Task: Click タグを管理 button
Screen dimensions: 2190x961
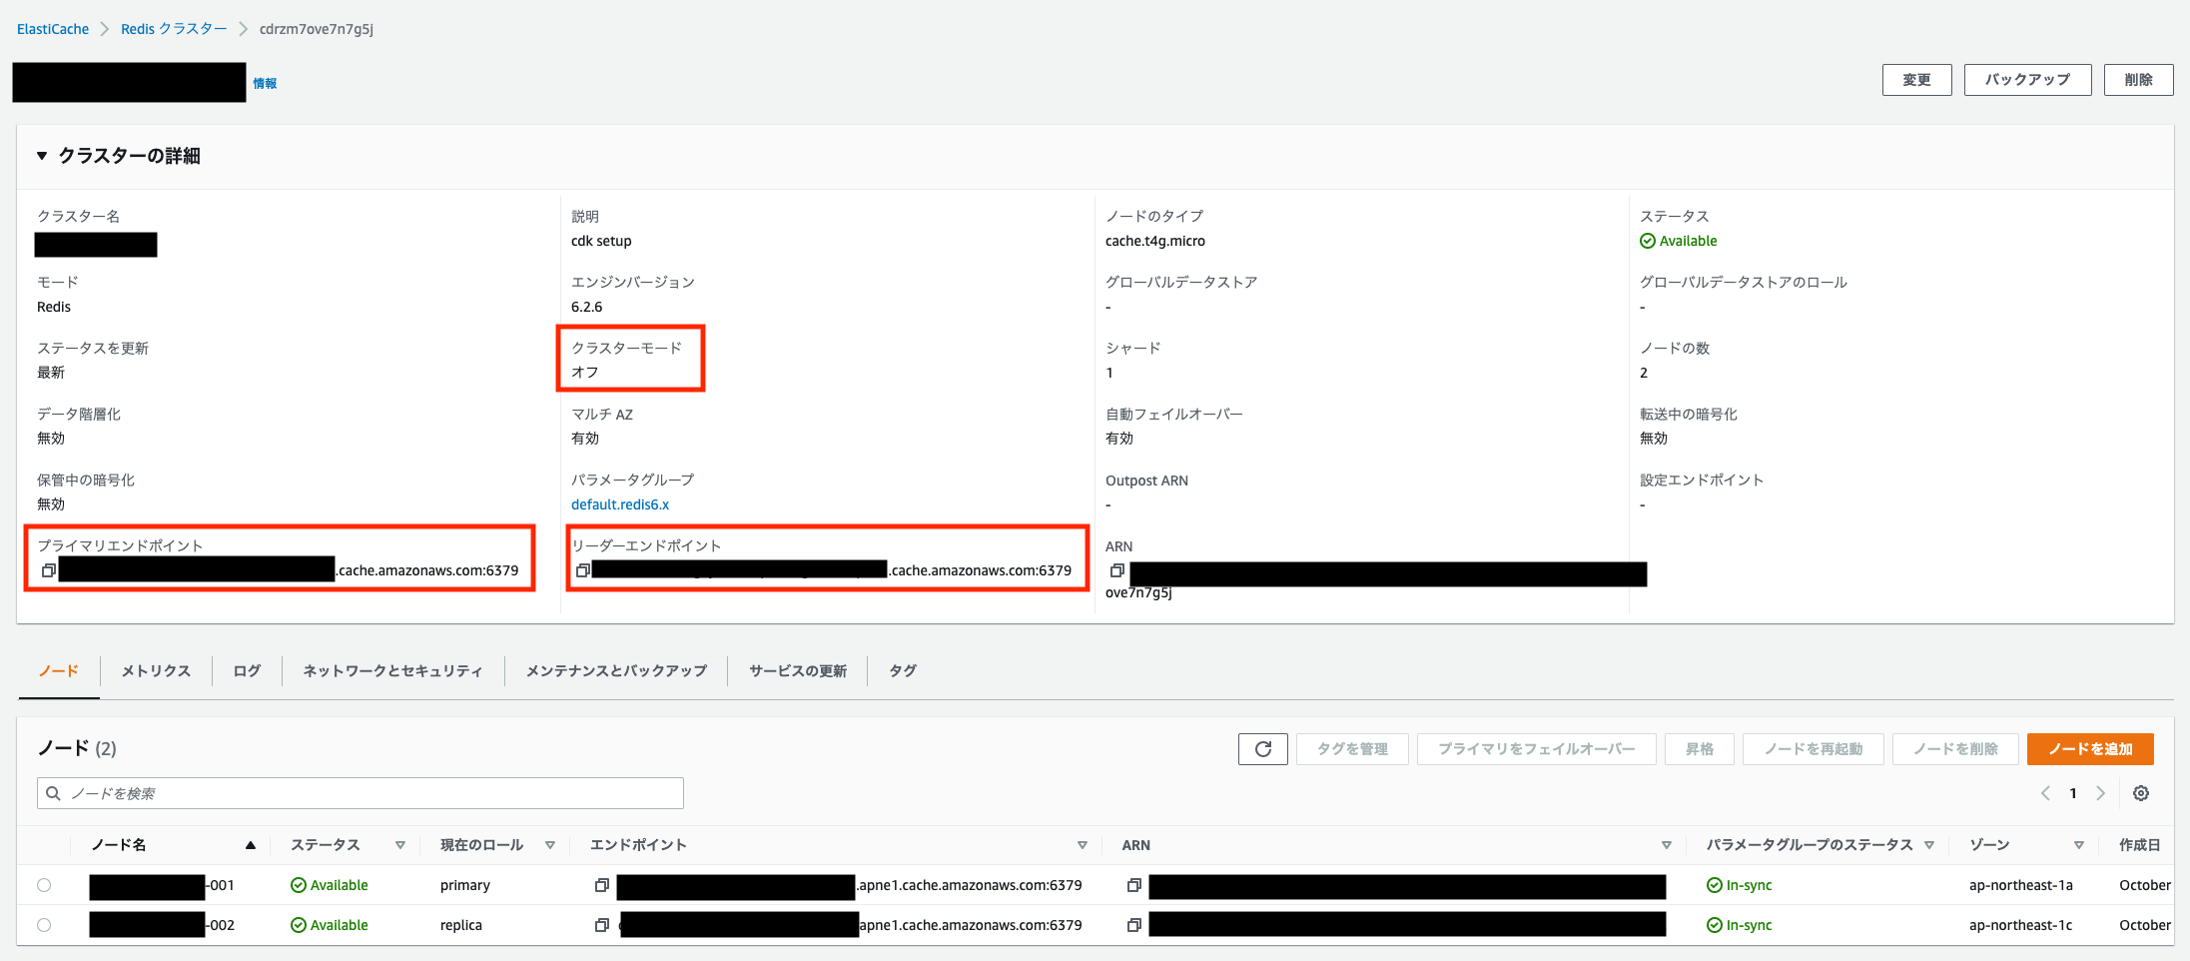Action: pos(1352,749)
